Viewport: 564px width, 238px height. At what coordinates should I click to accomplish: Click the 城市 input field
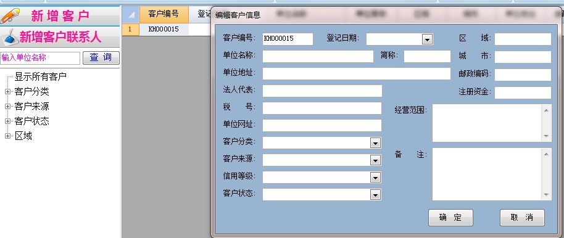coord(523,57)
